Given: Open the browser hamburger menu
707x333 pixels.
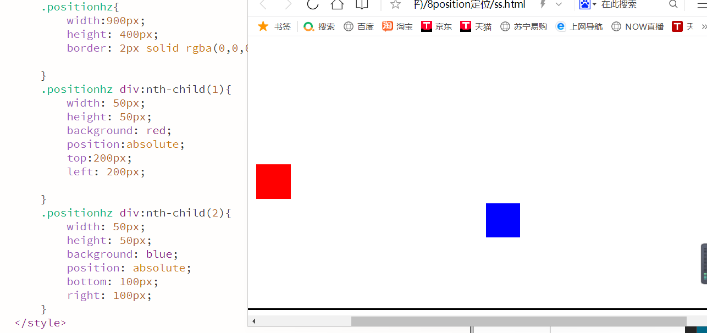Looking at the screenshot, I should [702, 4].
